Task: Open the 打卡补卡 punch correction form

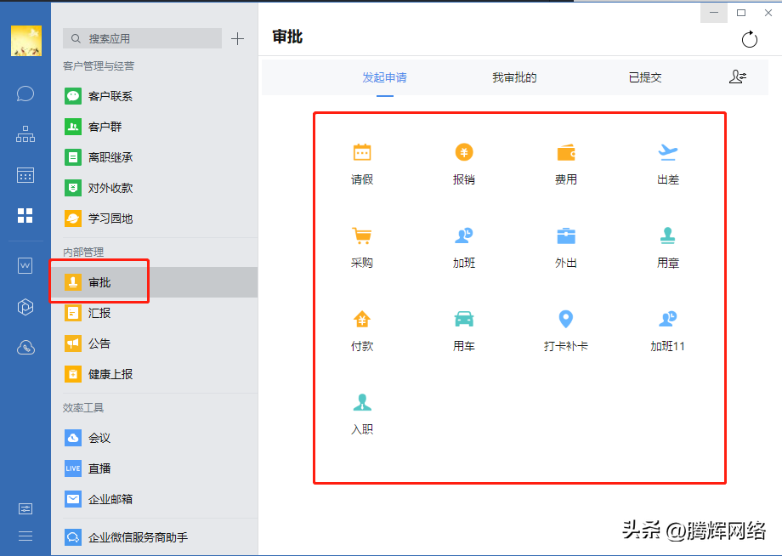Action: (566, 331)
